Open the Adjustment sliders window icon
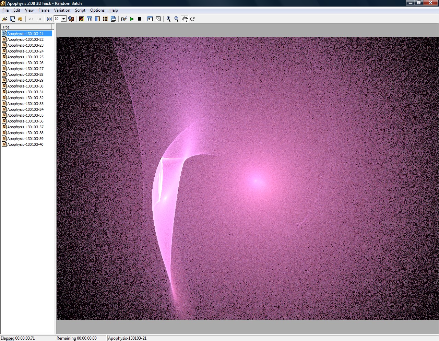This screenshot has height=341, width=439. (x=90, y=19)
